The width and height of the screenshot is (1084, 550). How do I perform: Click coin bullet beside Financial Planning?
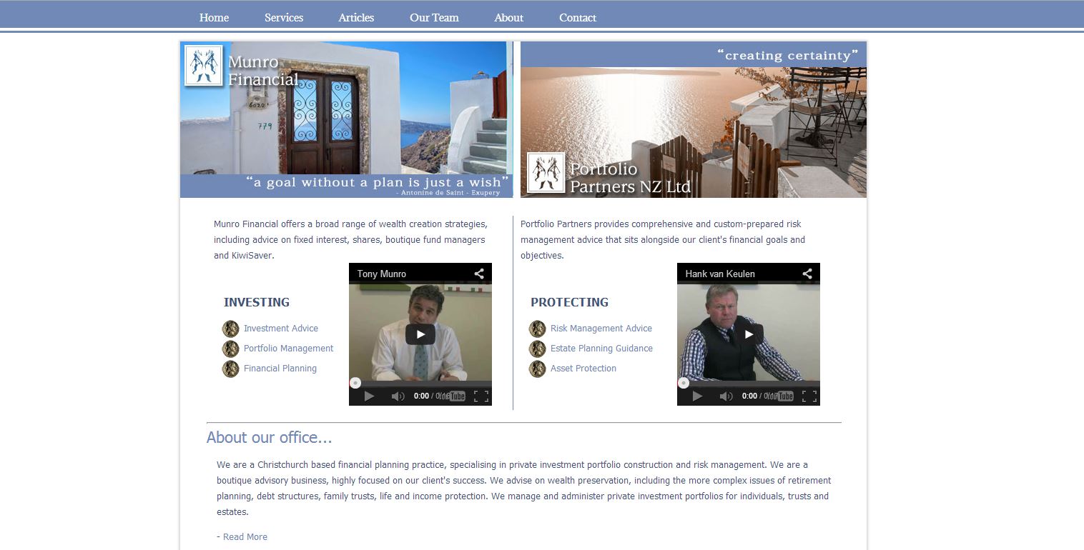coord(230,369)
